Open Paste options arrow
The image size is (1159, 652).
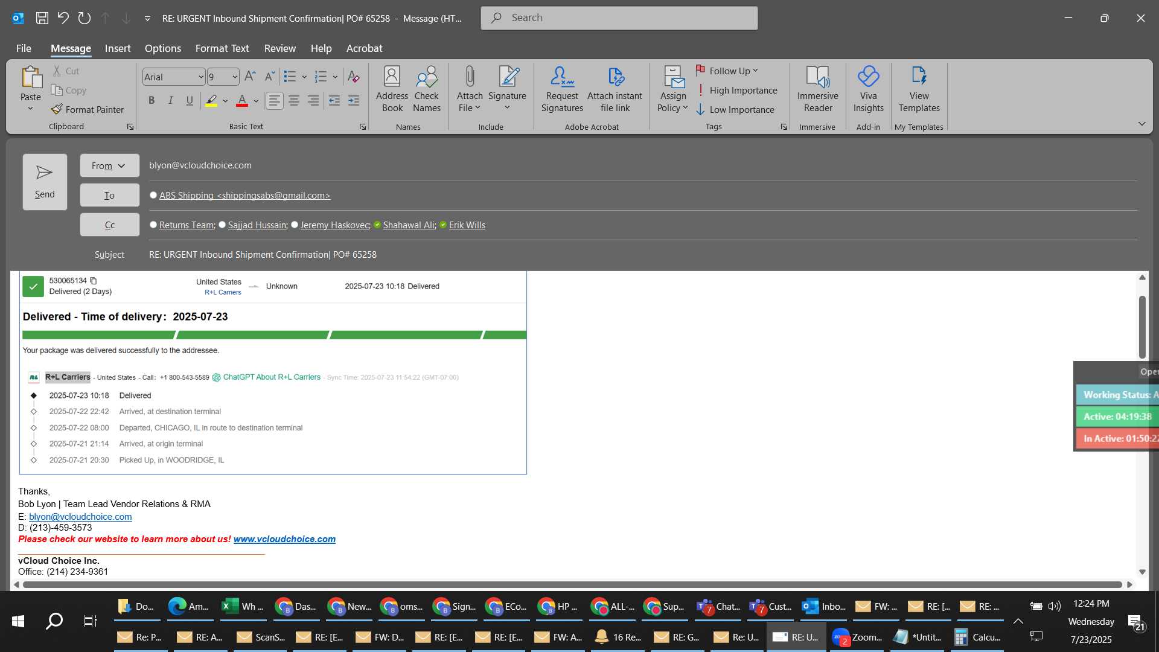click(x=30, y=109)
